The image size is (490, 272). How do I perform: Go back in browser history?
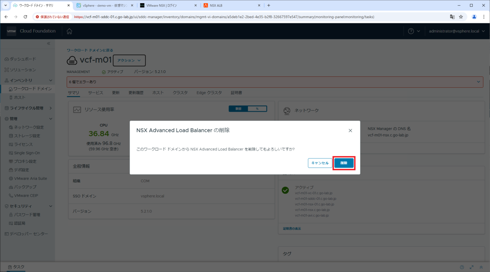click(6, 17)
